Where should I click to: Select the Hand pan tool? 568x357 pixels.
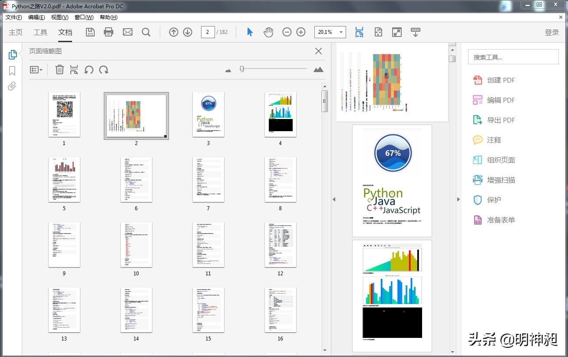(268, 32)
